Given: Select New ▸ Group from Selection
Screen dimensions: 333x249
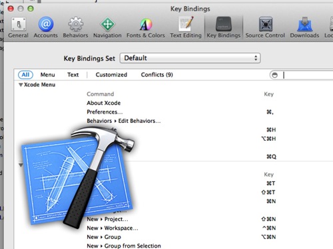Looking at the screenshot, I should click(x=124, y=246).
